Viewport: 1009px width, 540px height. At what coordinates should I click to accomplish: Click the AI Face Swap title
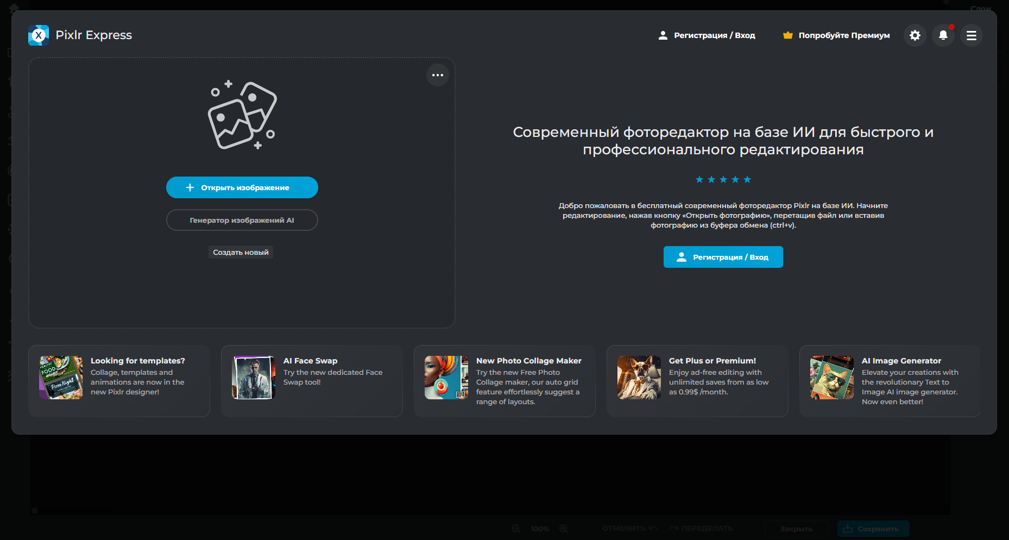(311, 361)
